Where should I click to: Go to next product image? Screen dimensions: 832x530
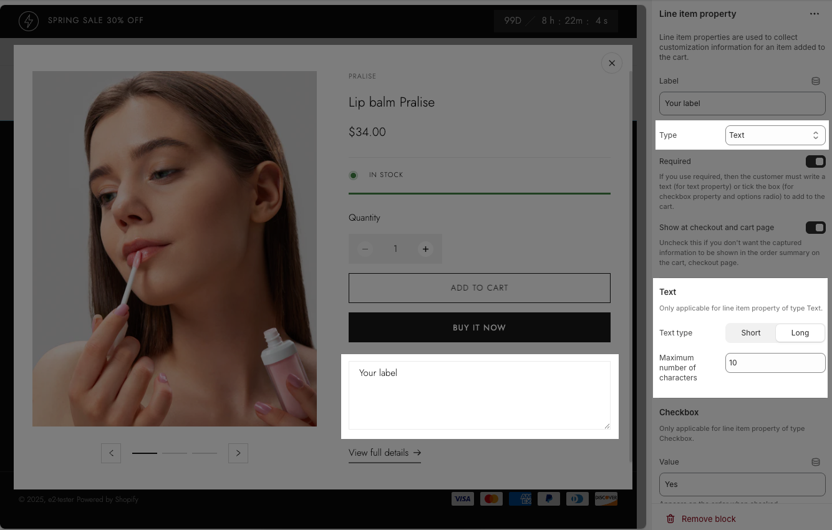(238, 453)
